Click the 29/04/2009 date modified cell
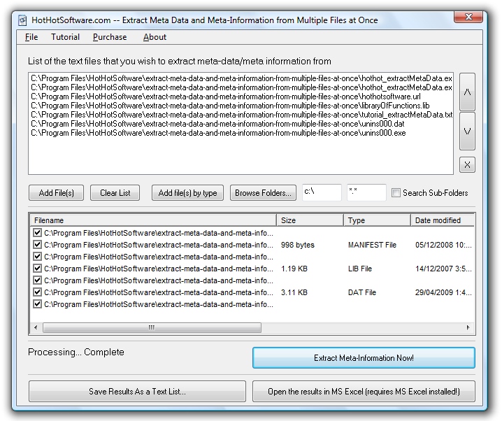This screenshot has height=421, width=502. pos(443,292)
